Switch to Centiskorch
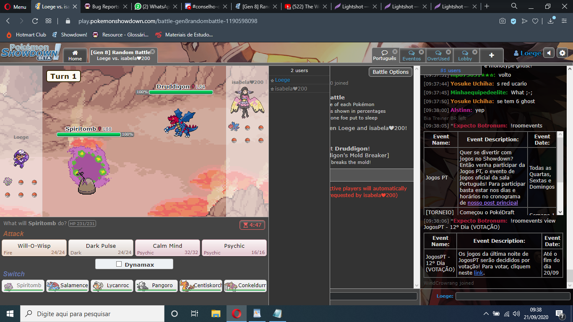 click(201, 286)
